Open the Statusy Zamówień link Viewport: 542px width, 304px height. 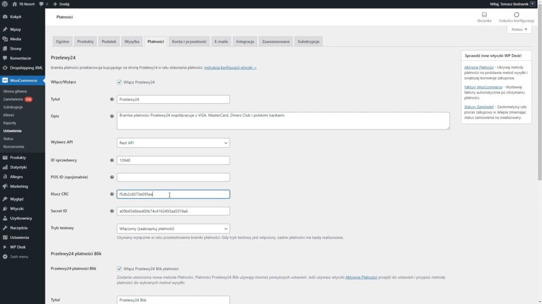[478, 107]
